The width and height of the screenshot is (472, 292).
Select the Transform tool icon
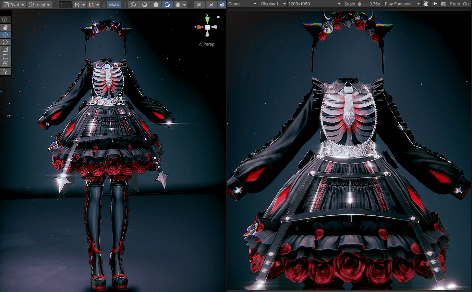tap(5, 64)
